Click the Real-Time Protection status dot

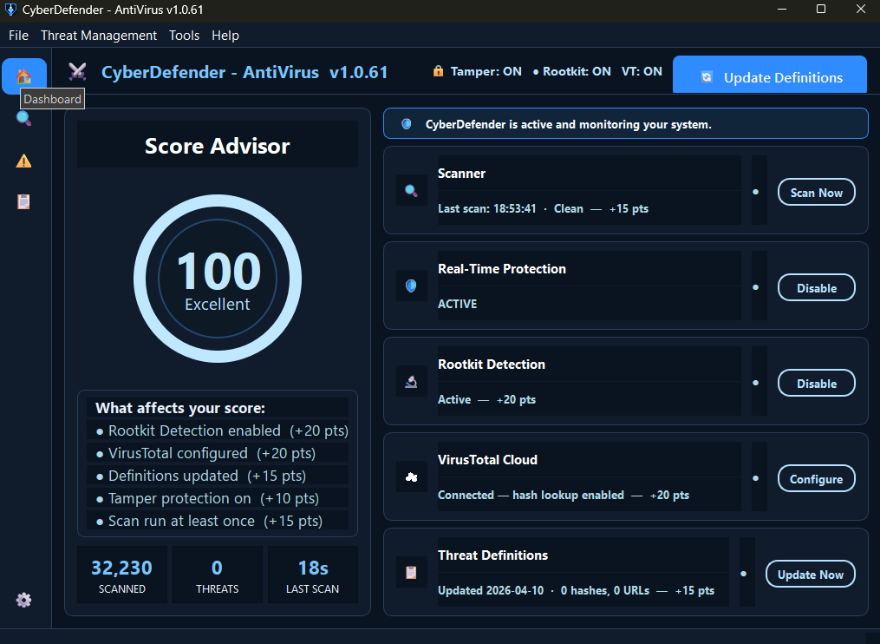756,287
